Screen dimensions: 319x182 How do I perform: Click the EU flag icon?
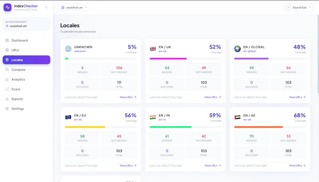point(68,117)
